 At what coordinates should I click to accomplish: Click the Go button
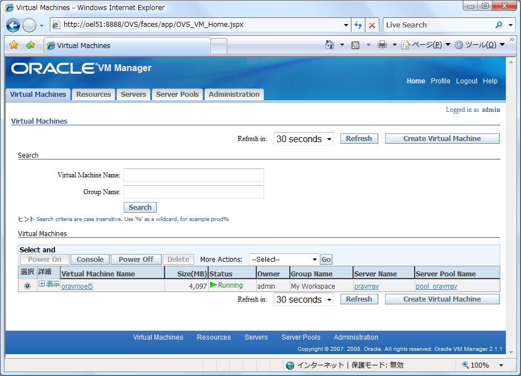click(326, 260)
